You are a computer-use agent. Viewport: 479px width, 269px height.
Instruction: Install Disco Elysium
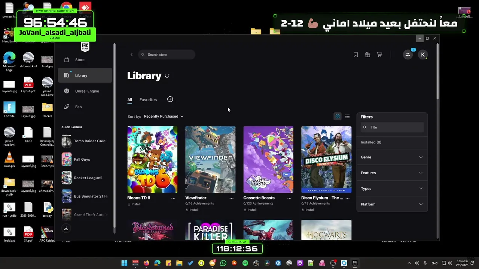(x=308, y=210)
